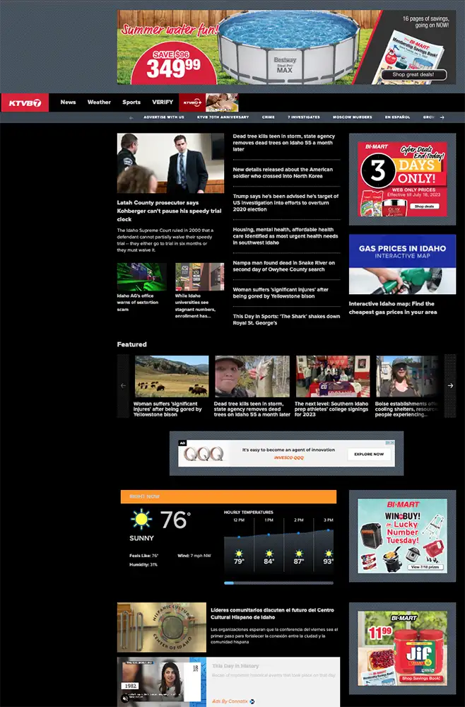Click the food image beside KTVB+
This screenshot has width=465, height=707.
tap(222, 103)
